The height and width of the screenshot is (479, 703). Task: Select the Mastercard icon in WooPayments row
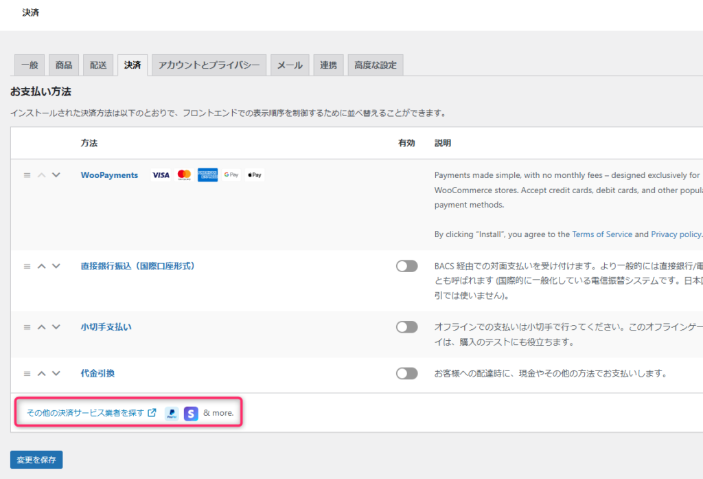click(184, 175)
